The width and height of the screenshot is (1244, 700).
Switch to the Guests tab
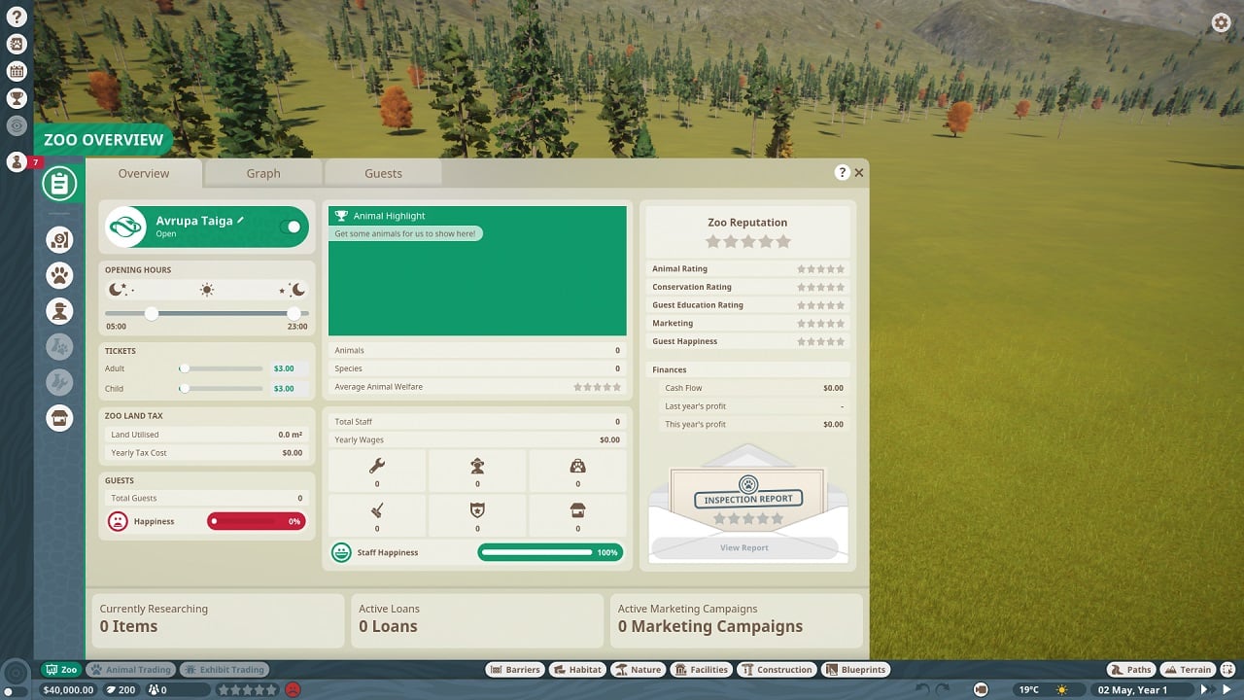tap(383, 173)
